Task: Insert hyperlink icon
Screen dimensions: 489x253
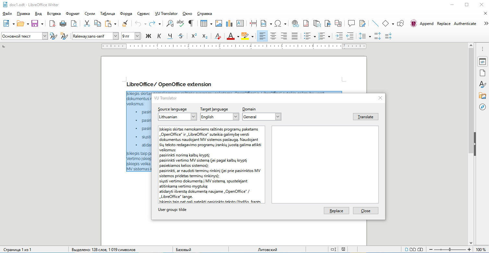Action: click(295, 23)
